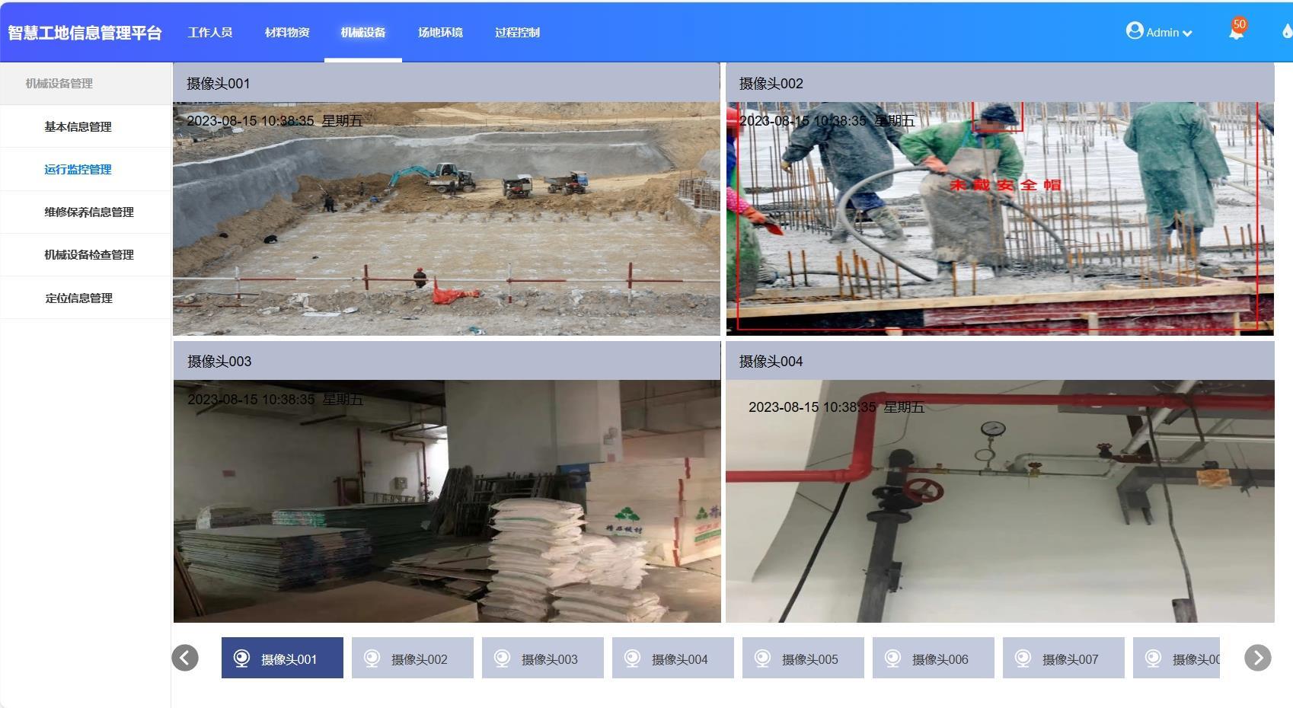Select 机械设备检查管理 sidebar item

coord(88,254)
